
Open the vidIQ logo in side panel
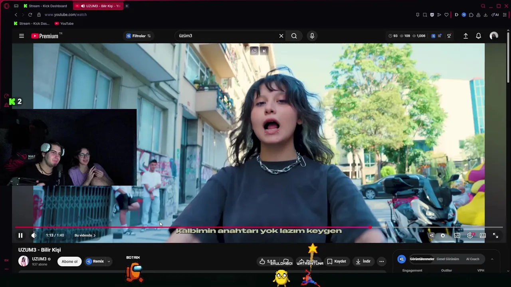[402, 259]
